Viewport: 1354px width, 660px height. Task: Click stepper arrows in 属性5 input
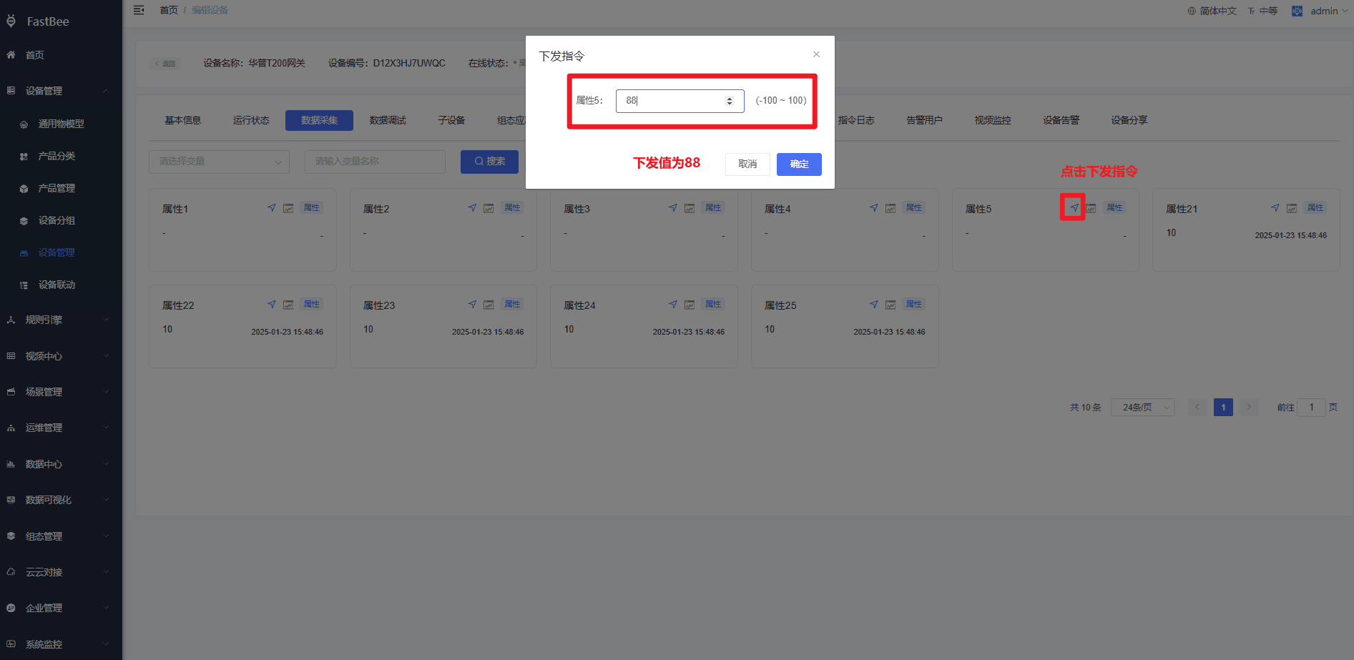coord(730,101)
